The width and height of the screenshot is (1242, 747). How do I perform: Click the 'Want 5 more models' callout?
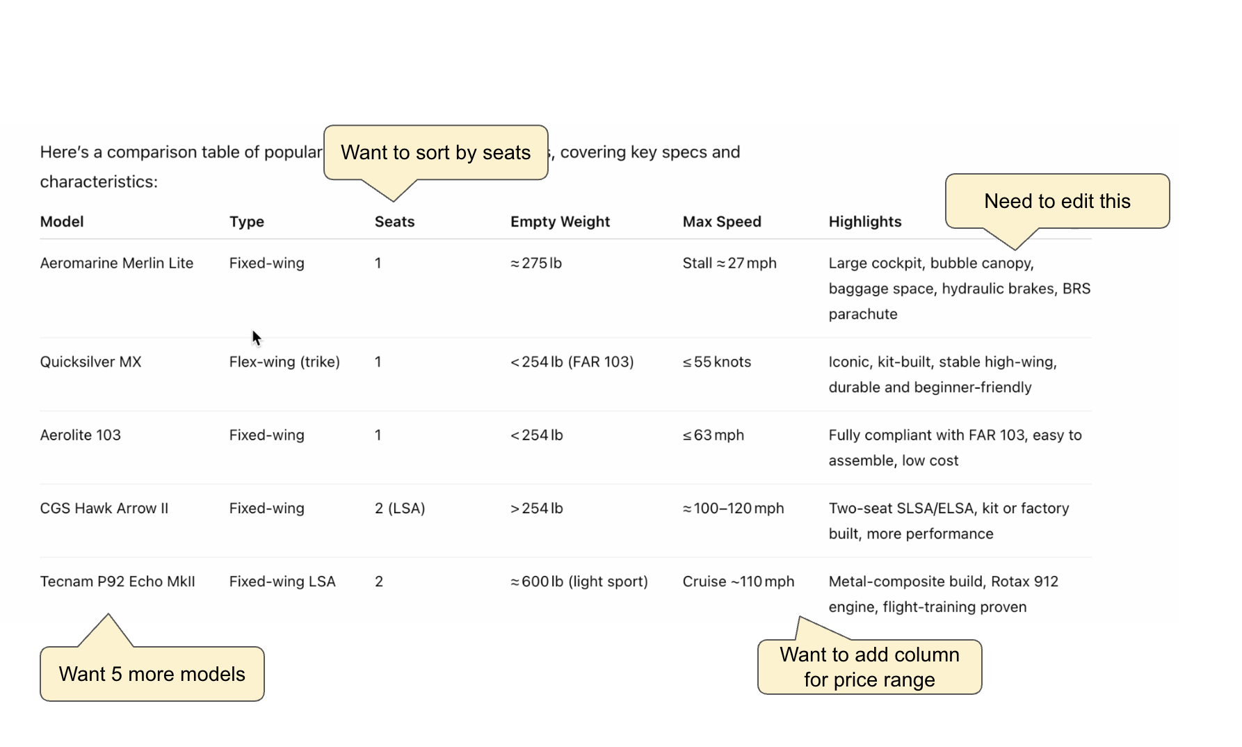(x=152, y=674)
